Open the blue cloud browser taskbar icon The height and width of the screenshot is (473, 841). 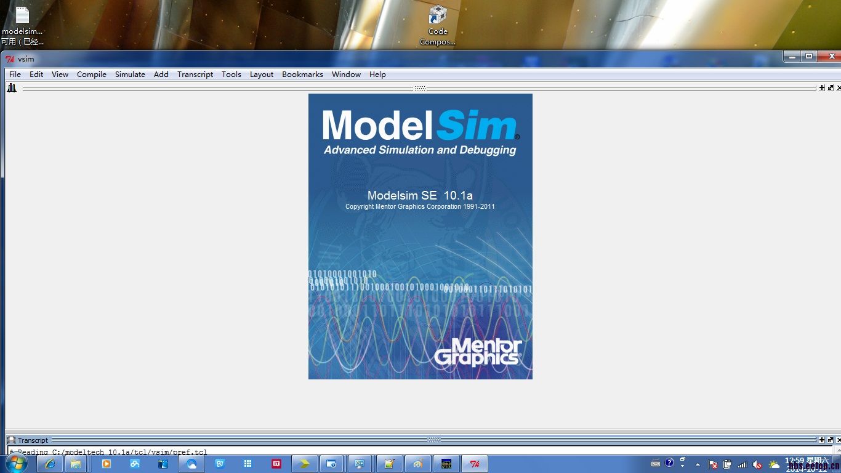(191, 464)
